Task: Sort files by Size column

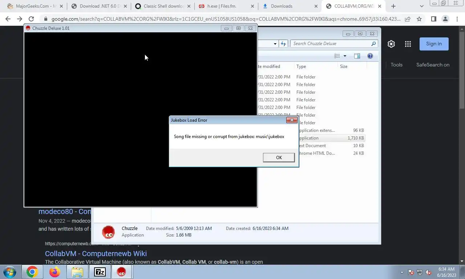Action: click(352, 66)
